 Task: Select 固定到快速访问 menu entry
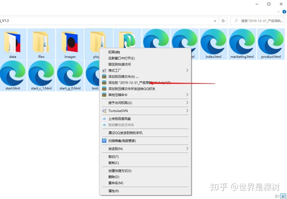point(145,64)
